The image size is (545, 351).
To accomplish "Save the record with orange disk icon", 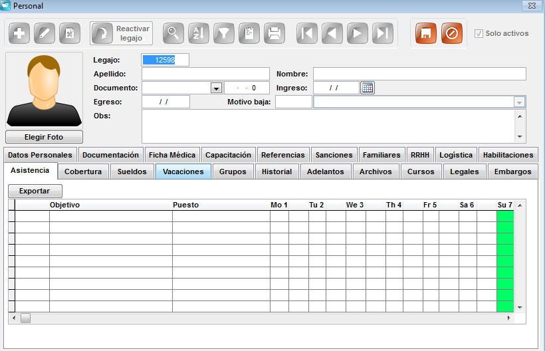I will click(x=426, y=33).
